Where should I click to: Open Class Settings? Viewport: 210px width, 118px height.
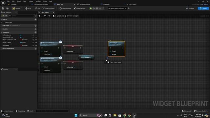click(x=65, y=8)
